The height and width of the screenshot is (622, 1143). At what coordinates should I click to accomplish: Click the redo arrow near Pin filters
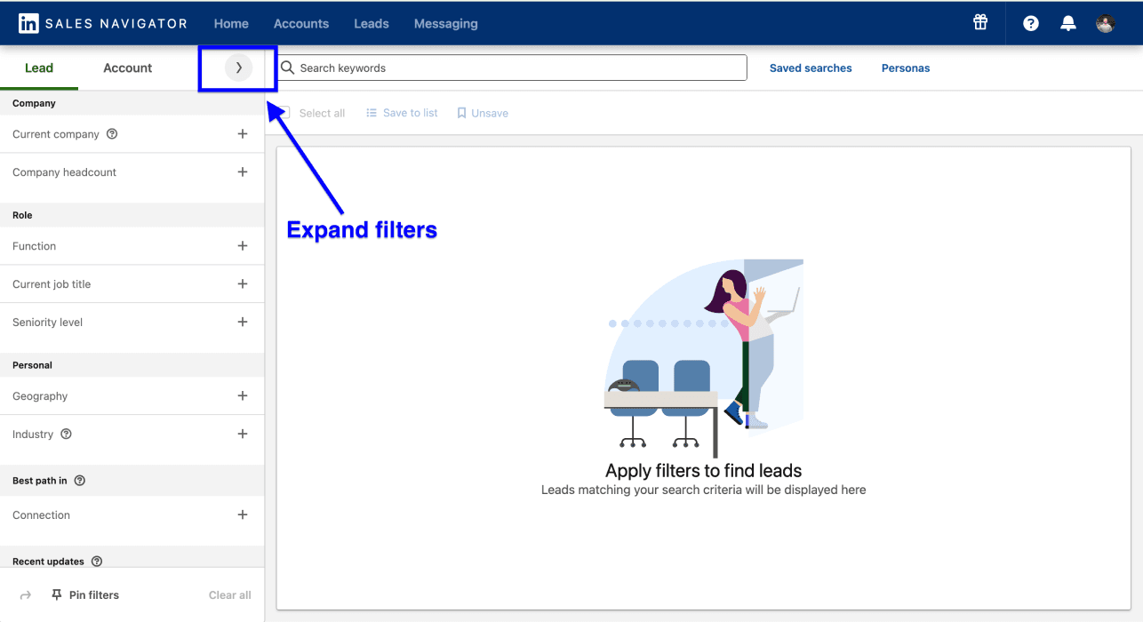click(x=24, y=594)
